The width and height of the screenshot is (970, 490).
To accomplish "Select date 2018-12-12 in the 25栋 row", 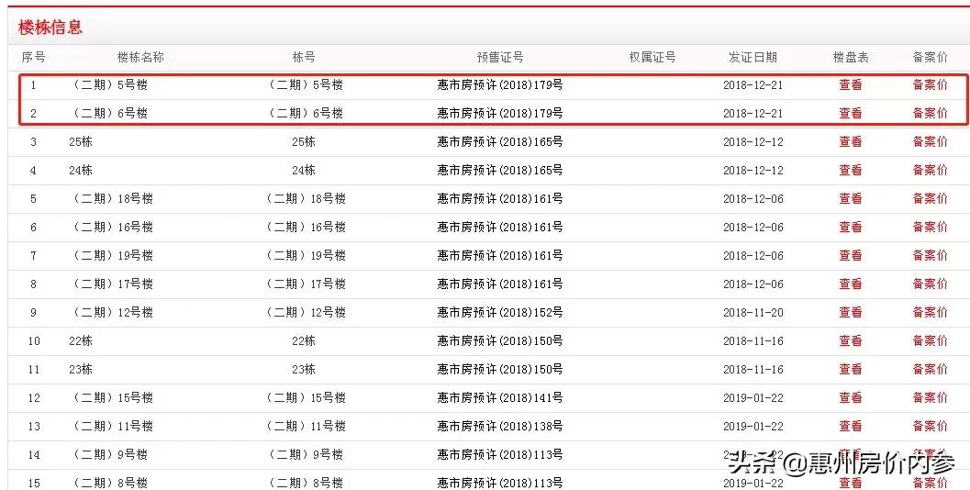I will click(x=753, y=141).
